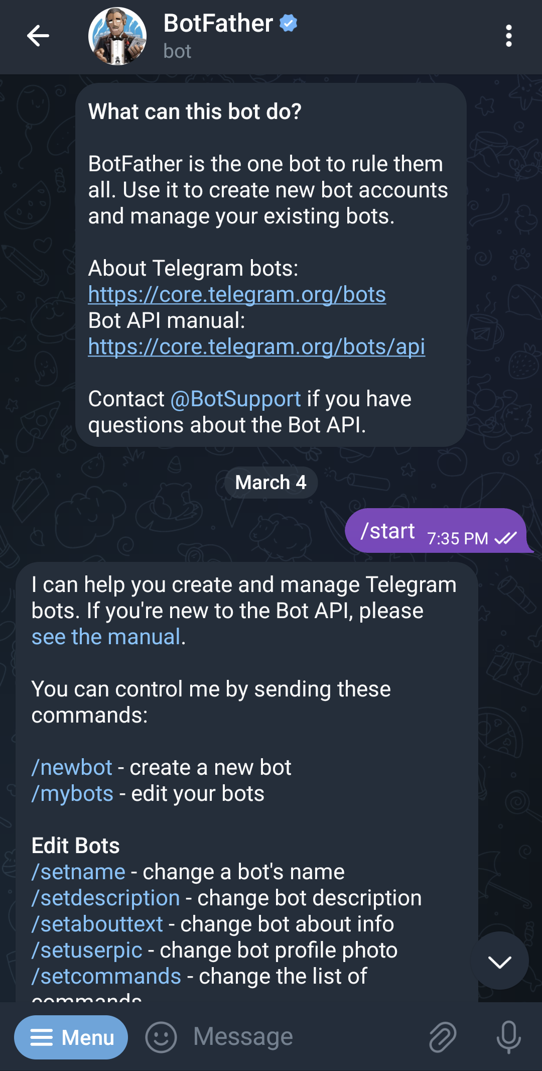Open the 'see the manual' link
This screenshot has height=1071, width=542.
pos(106,637)
